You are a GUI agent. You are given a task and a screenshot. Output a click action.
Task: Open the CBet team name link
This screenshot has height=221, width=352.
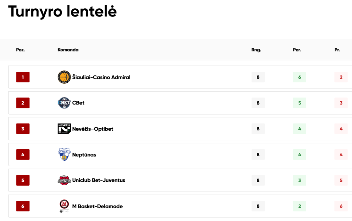[x=78, y=103]
